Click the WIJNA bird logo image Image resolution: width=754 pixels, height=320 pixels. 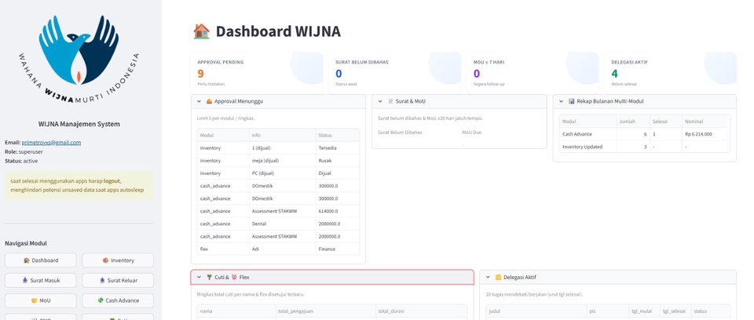pyautogui.click(x=79, y=59)
